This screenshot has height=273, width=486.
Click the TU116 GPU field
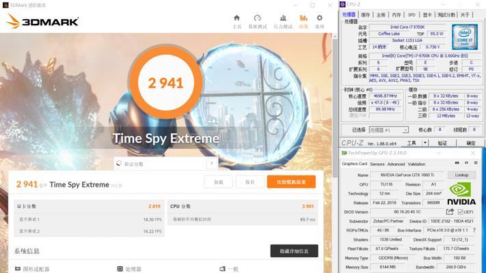(x=386, y=184)
